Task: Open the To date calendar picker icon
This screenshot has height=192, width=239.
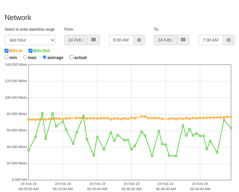Action: (x=183, y=40)
